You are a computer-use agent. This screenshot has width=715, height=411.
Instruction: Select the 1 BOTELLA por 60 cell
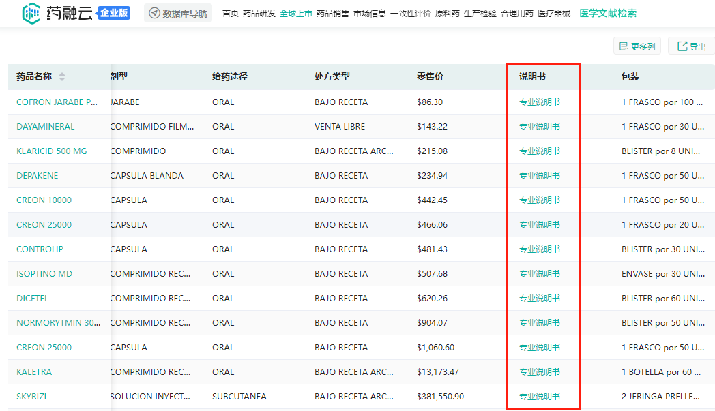661,372
